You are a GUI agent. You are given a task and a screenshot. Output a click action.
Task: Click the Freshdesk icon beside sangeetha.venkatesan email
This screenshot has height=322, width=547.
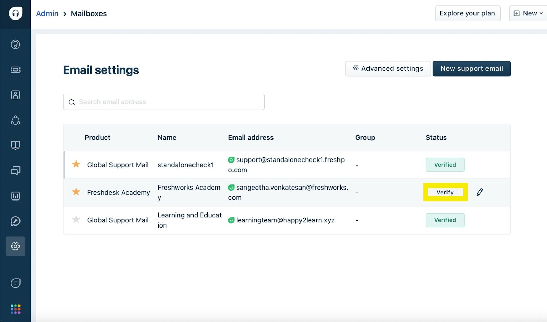tap(231, 188)
